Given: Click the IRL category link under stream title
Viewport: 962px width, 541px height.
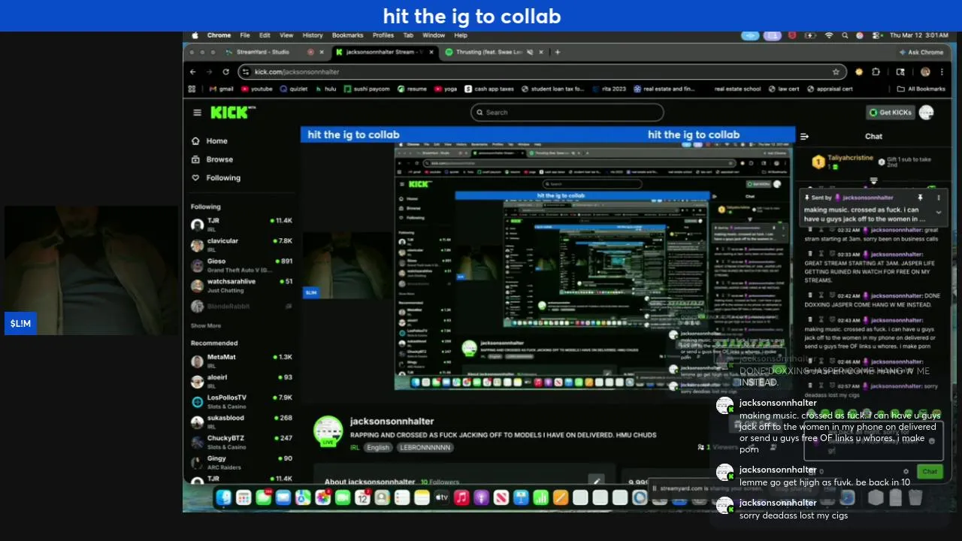Looking at the screenshot, I should coord(355,447).
